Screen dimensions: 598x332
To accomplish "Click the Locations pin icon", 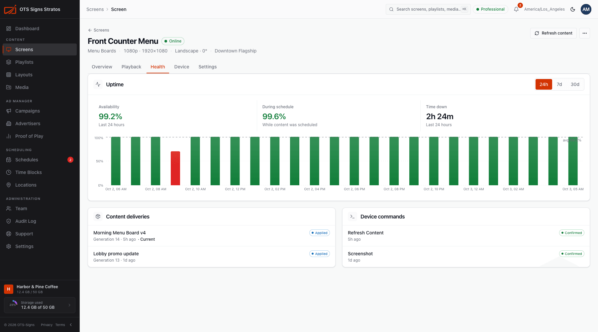I will [x=9, y=185].
